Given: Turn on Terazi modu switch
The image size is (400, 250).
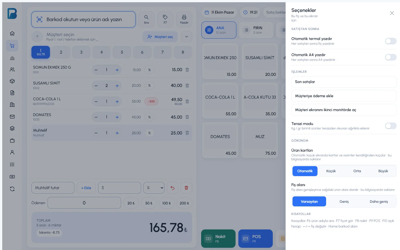Looking at the screenshot, I should (391, 126).
